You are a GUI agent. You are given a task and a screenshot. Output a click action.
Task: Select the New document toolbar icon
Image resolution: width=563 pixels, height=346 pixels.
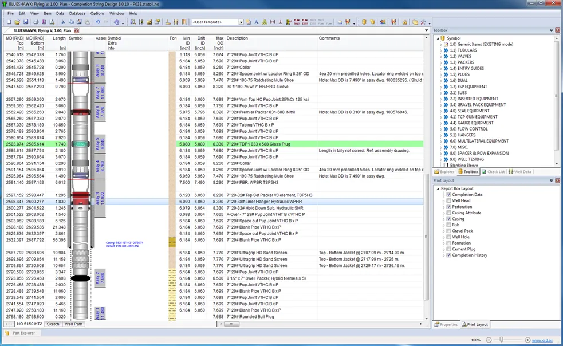click(8, 21)
